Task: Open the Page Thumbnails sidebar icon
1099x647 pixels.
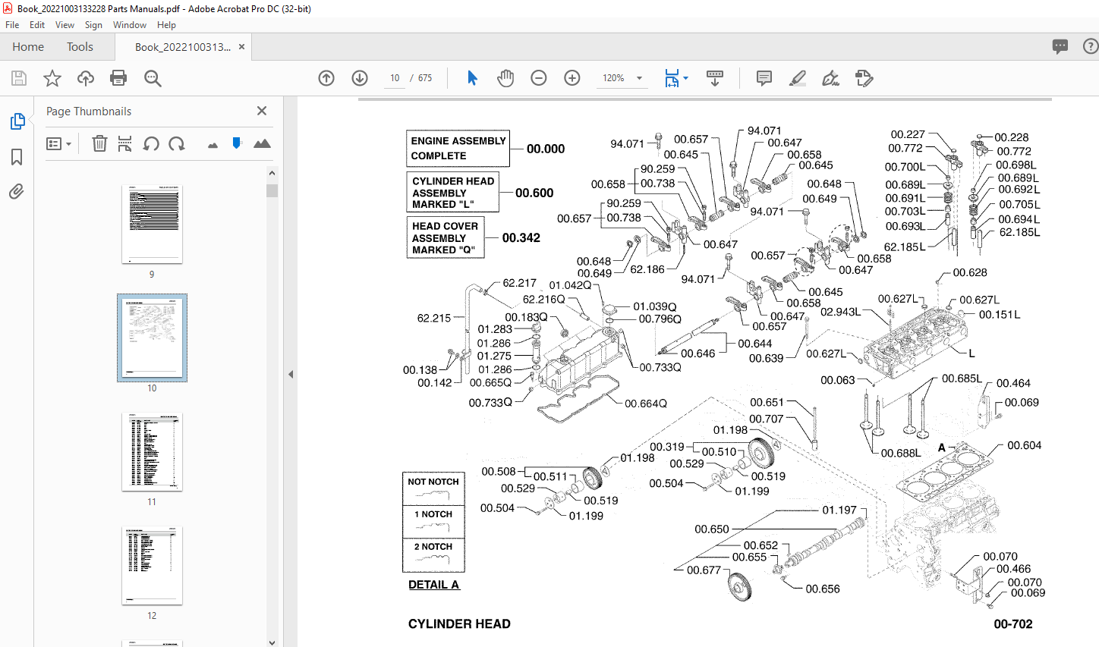Action: (x=17, y=121)
